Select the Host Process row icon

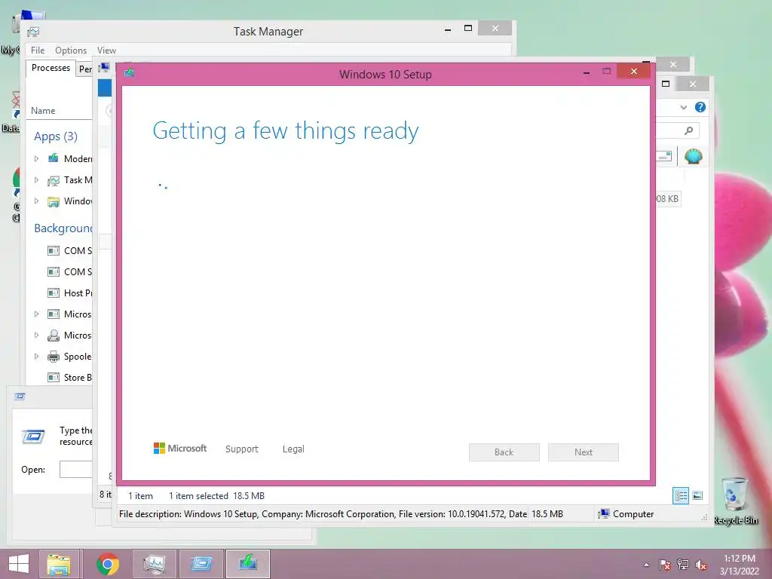(54, 293)
